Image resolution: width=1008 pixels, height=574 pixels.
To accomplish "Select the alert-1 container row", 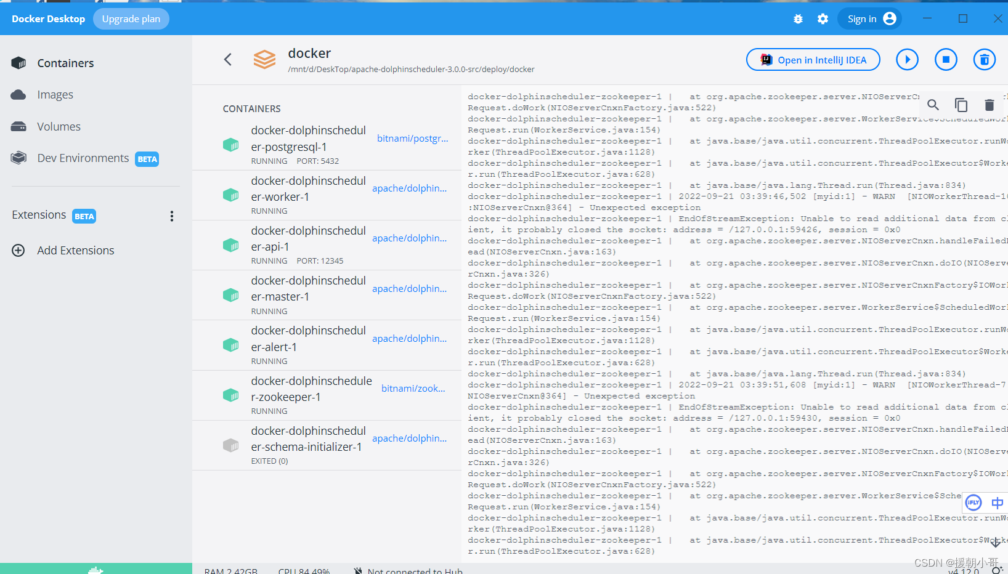I will [327, 345].
